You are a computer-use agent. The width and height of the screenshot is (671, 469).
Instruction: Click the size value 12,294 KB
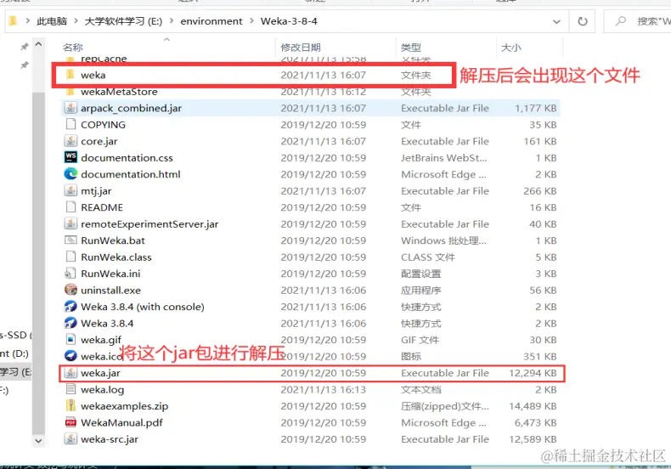pos(533,373)
